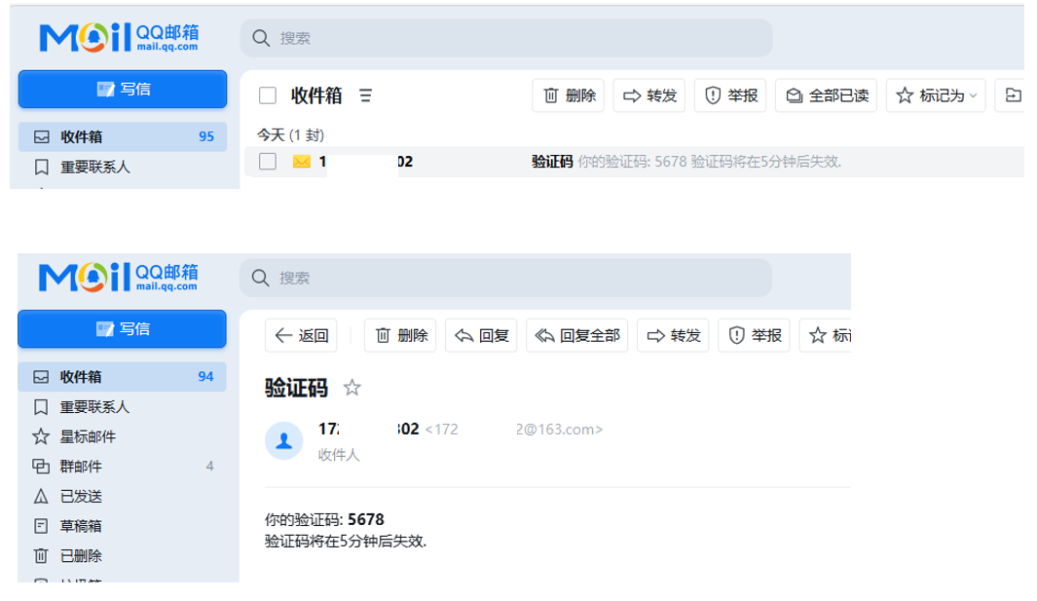1037x601 pixels.
Task: Click 删除 button in message view toolbar
Action: 401,336
